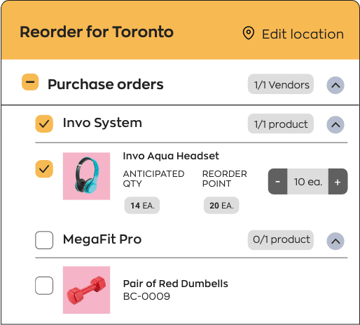Check the MegaFit Pro vendor checkbox

coord(44,240)
